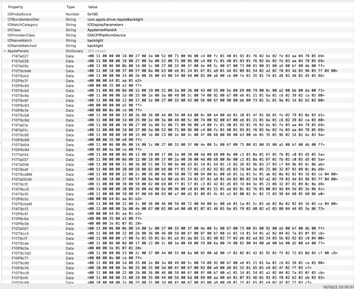Screen dimensions: 354x289
Task: Select the IOMatchCategory property
Action: point(23,25)
